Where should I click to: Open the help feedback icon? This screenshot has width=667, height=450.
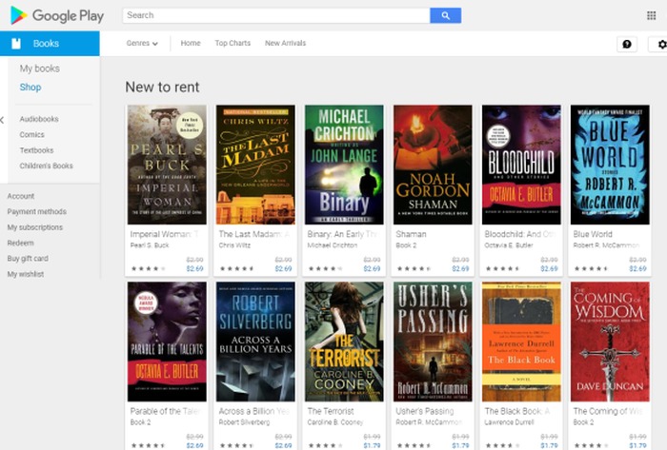(627, 44)
